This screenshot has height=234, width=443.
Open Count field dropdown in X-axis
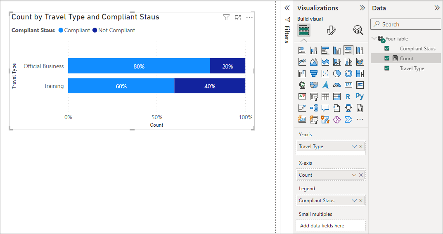coord(354,175)
